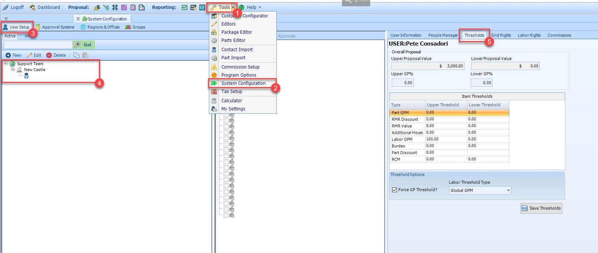Select the RMR Discount row

click(449, 119)
